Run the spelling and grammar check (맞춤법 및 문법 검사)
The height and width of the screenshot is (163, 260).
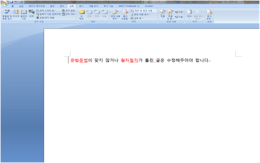7,15
